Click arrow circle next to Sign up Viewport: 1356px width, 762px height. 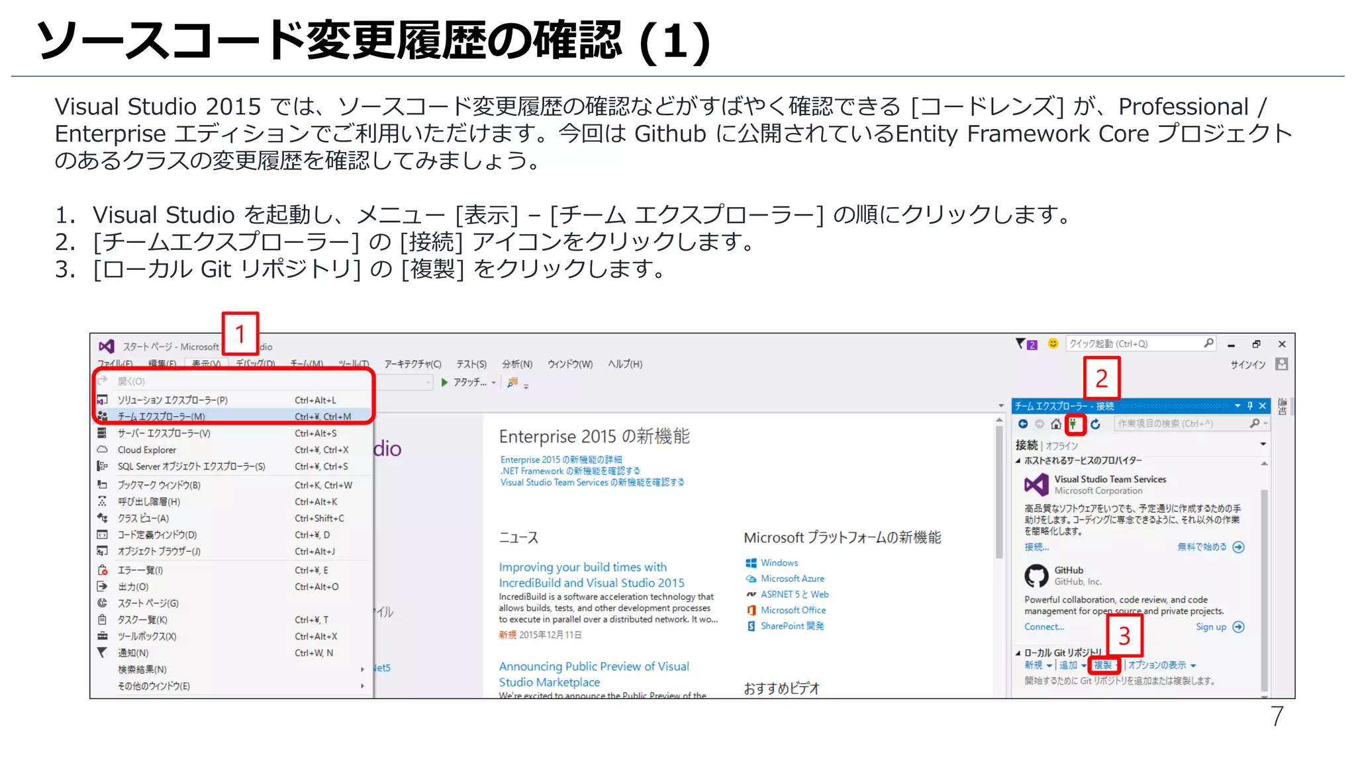point(1239,627)
